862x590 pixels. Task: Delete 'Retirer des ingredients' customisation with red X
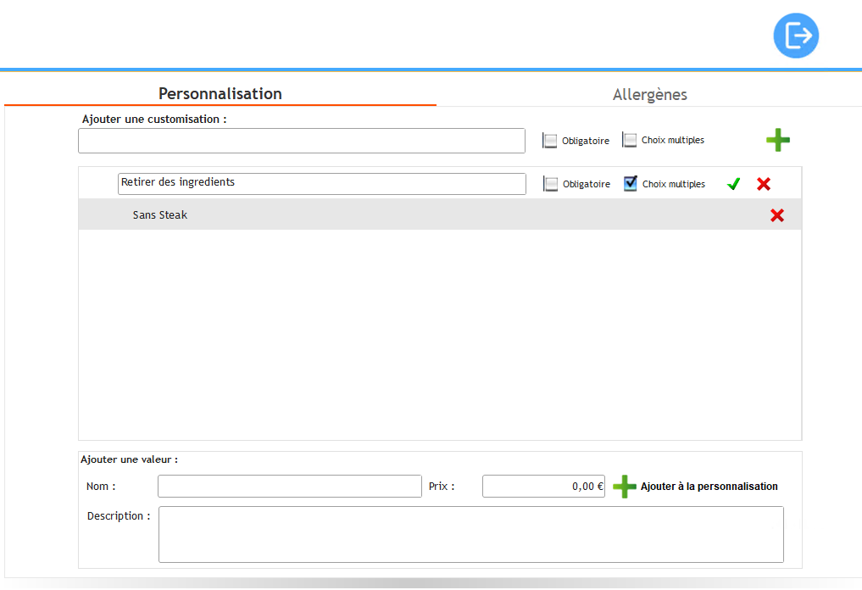tap(763, 184)
